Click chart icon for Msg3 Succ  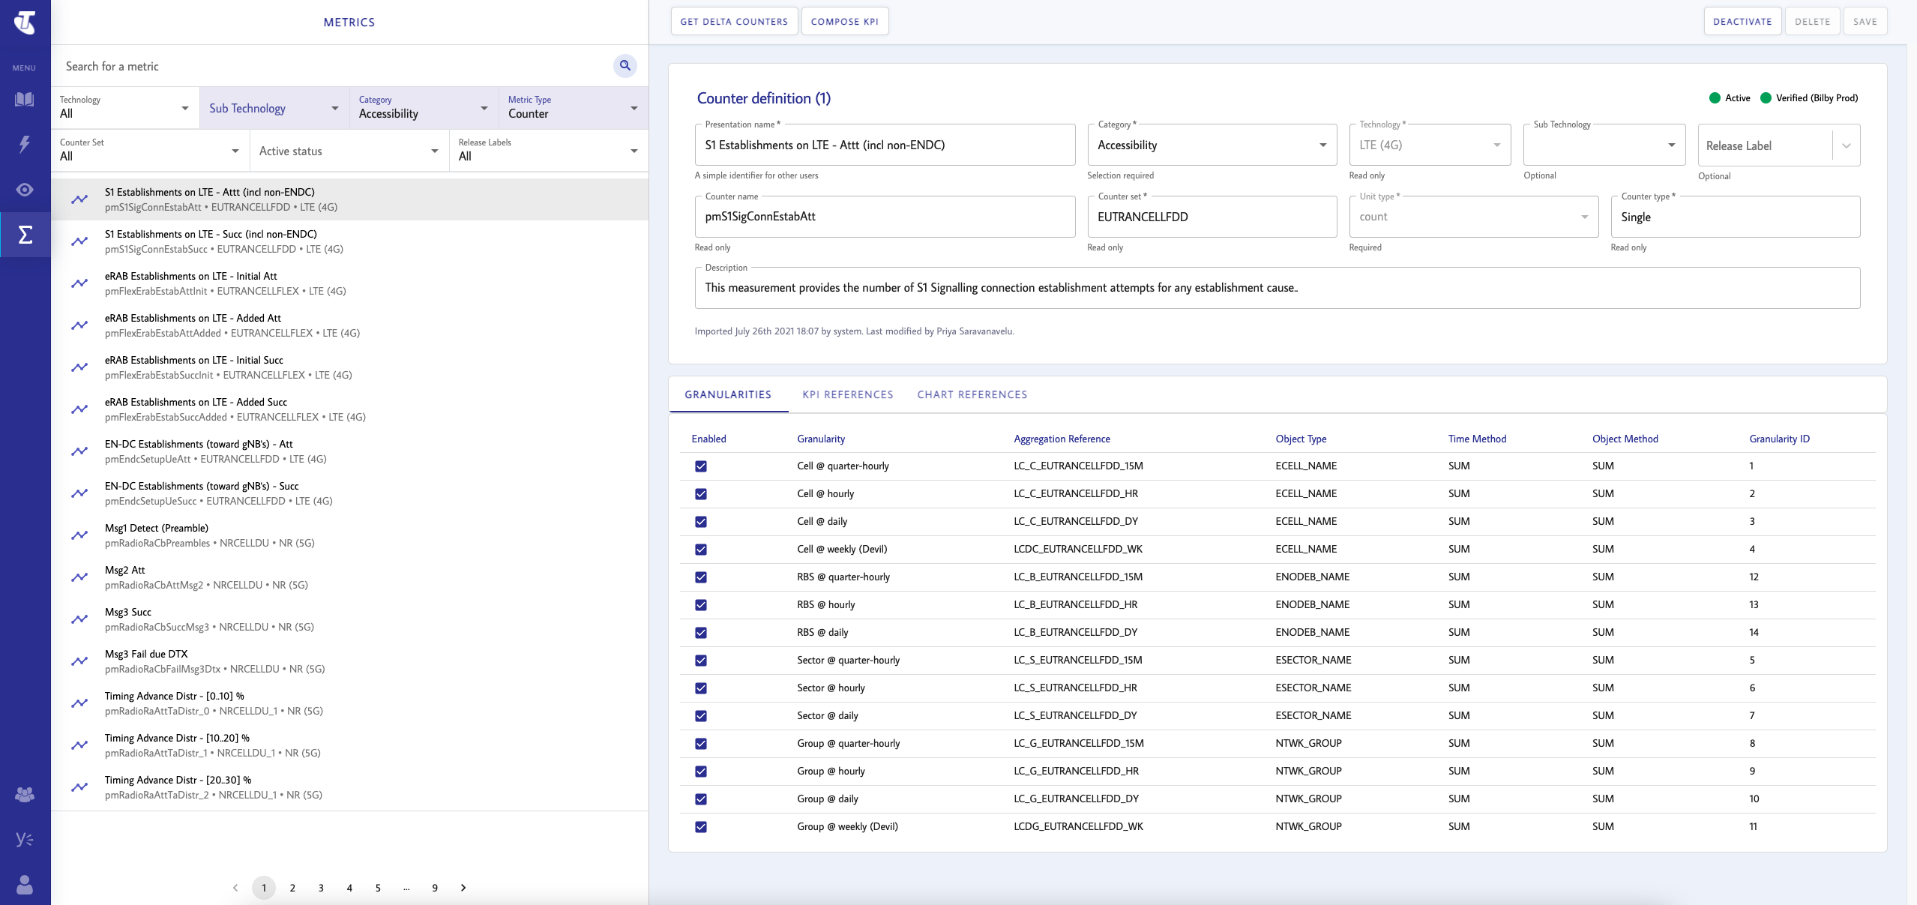[x=79, y=619]
